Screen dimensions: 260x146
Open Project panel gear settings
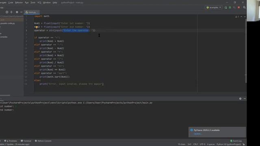pos(17,12)
